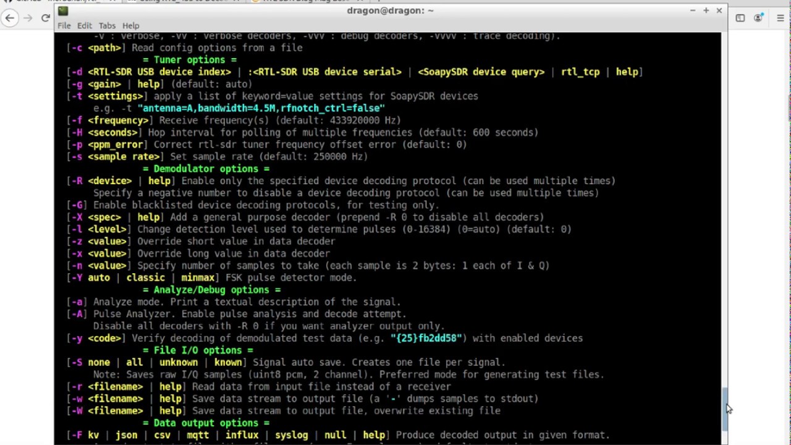Maximize the terminal window with plus
Image resolution: width=791 pixels, height=445 pixels.
(x=706, y=11)
